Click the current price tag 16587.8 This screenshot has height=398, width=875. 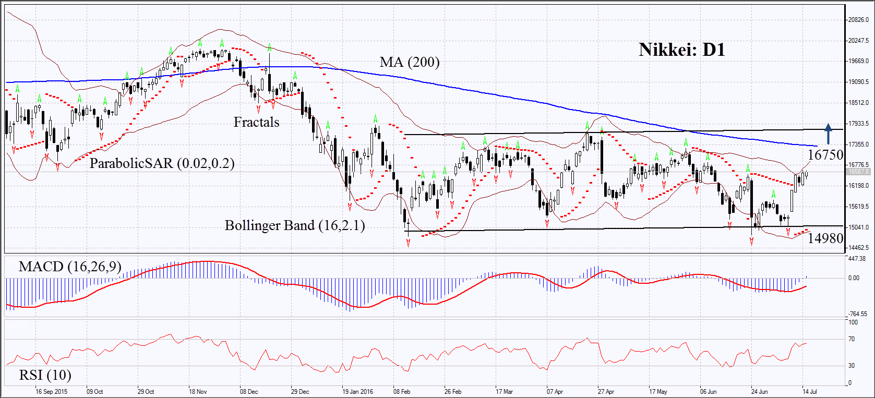[858, 172]
